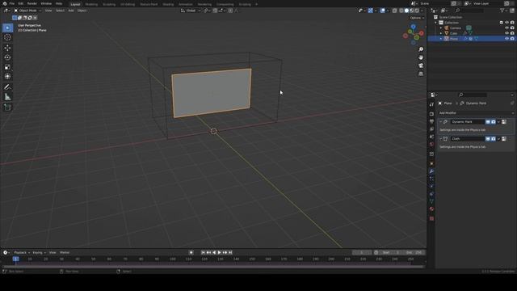Image resolution: width=517 pixels, height=291 pixels.
Task: Open the Object Data green triangle tab
Action: pos(431,201)
